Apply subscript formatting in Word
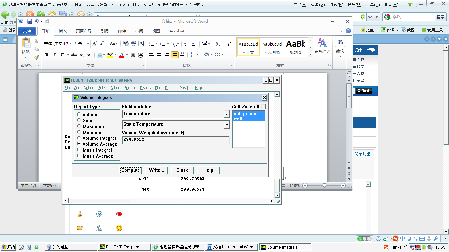This screenshot has width=449, height=252. pyautogui.click(x=82, y=55)
